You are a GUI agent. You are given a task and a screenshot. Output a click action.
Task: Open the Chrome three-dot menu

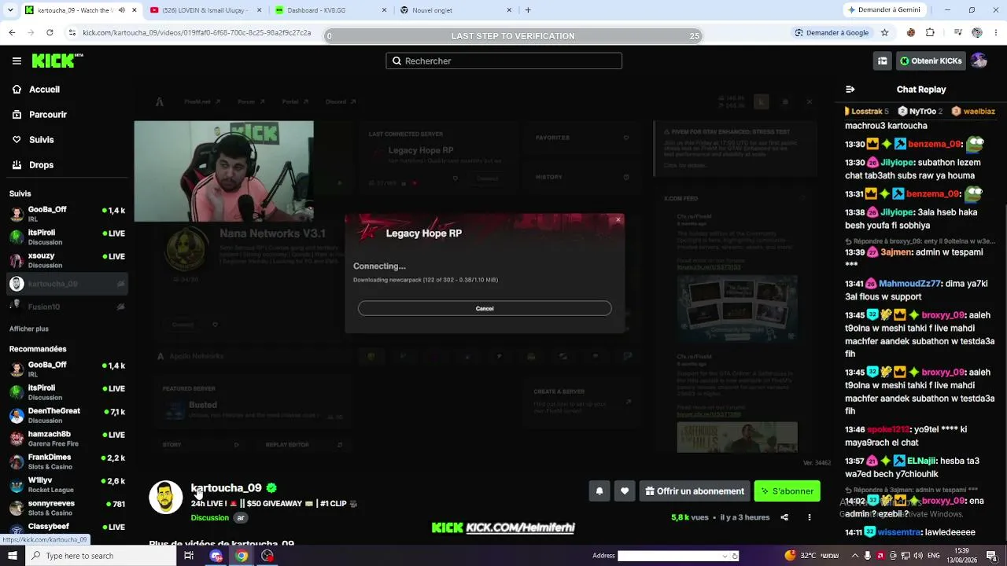[995, 33]
